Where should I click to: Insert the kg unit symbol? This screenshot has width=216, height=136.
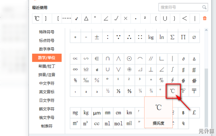point(86,113)
